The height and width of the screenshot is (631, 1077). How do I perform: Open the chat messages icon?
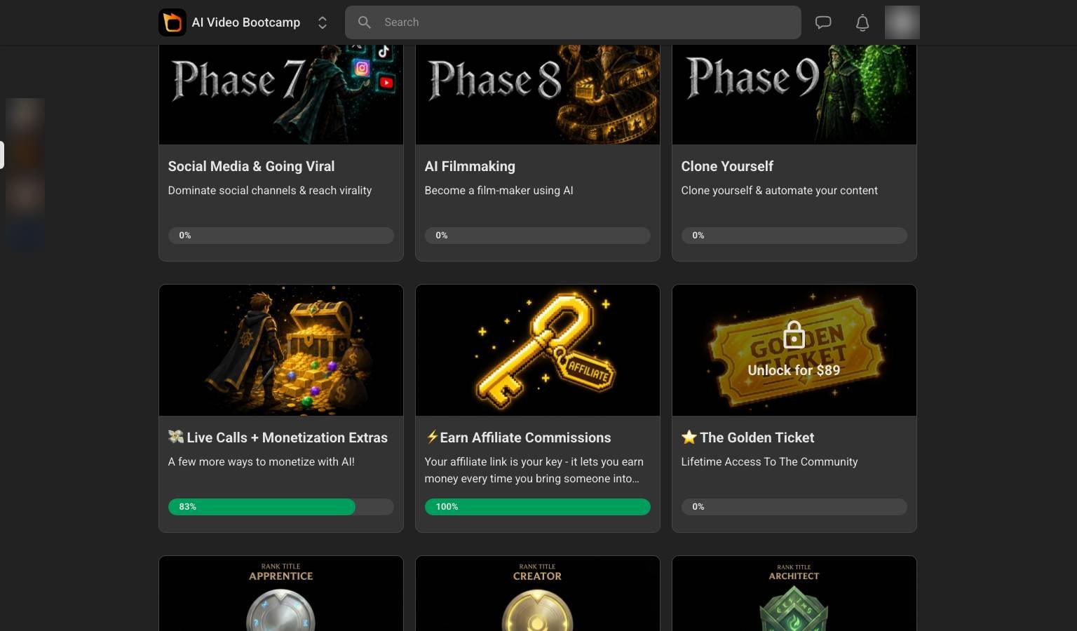(x=823, y=22)
